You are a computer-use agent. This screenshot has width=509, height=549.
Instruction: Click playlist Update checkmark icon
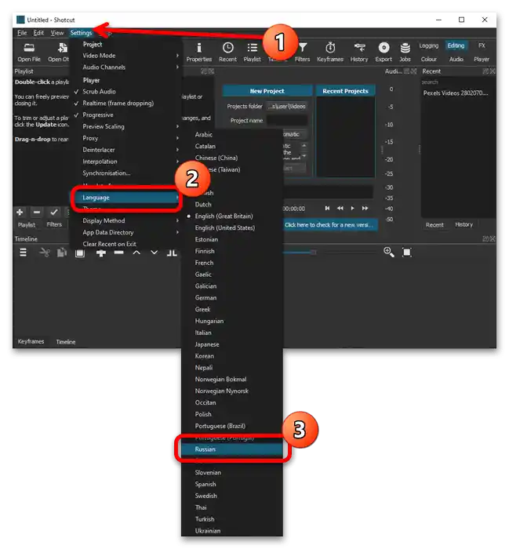pyautogui.click(x=54, y=213)
